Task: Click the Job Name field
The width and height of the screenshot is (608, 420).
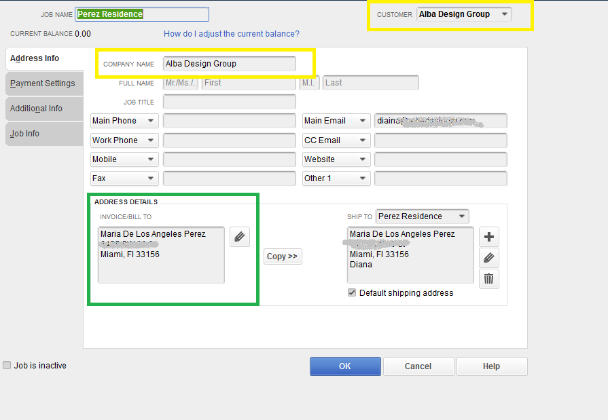Action: (142, 14)
